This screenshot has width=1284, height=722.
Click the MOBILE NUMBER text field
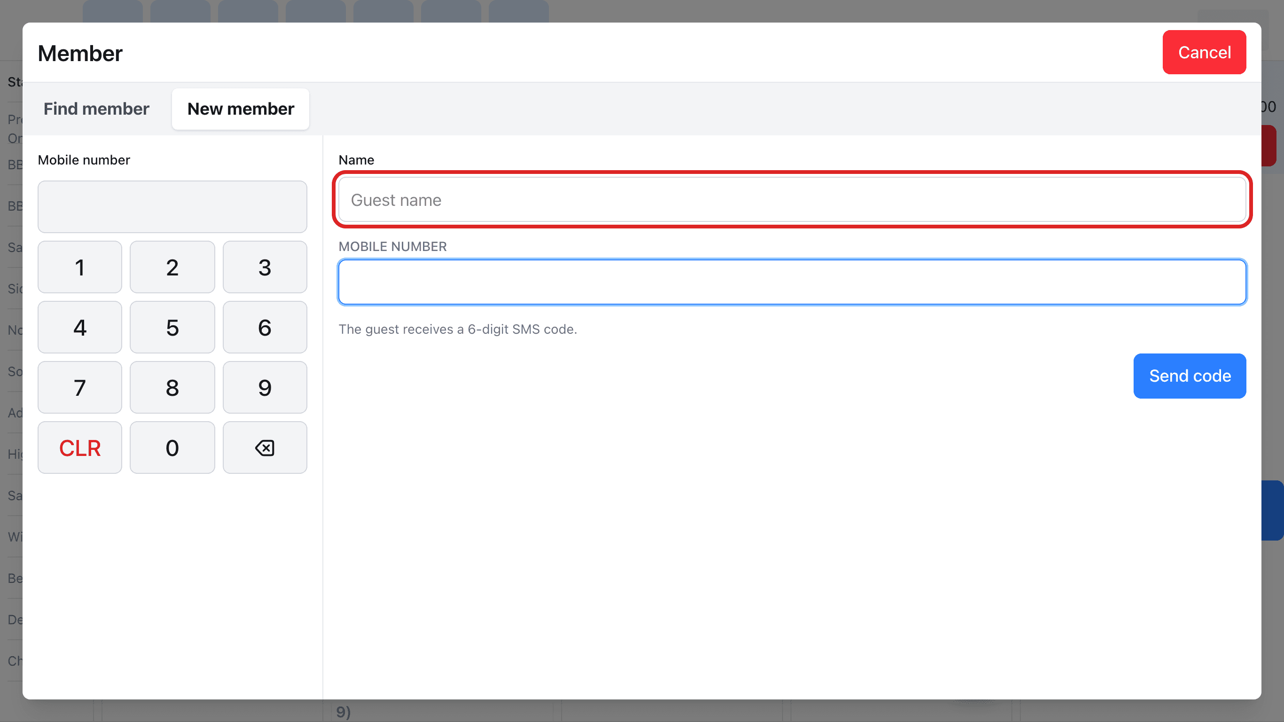tap(792, 282)
